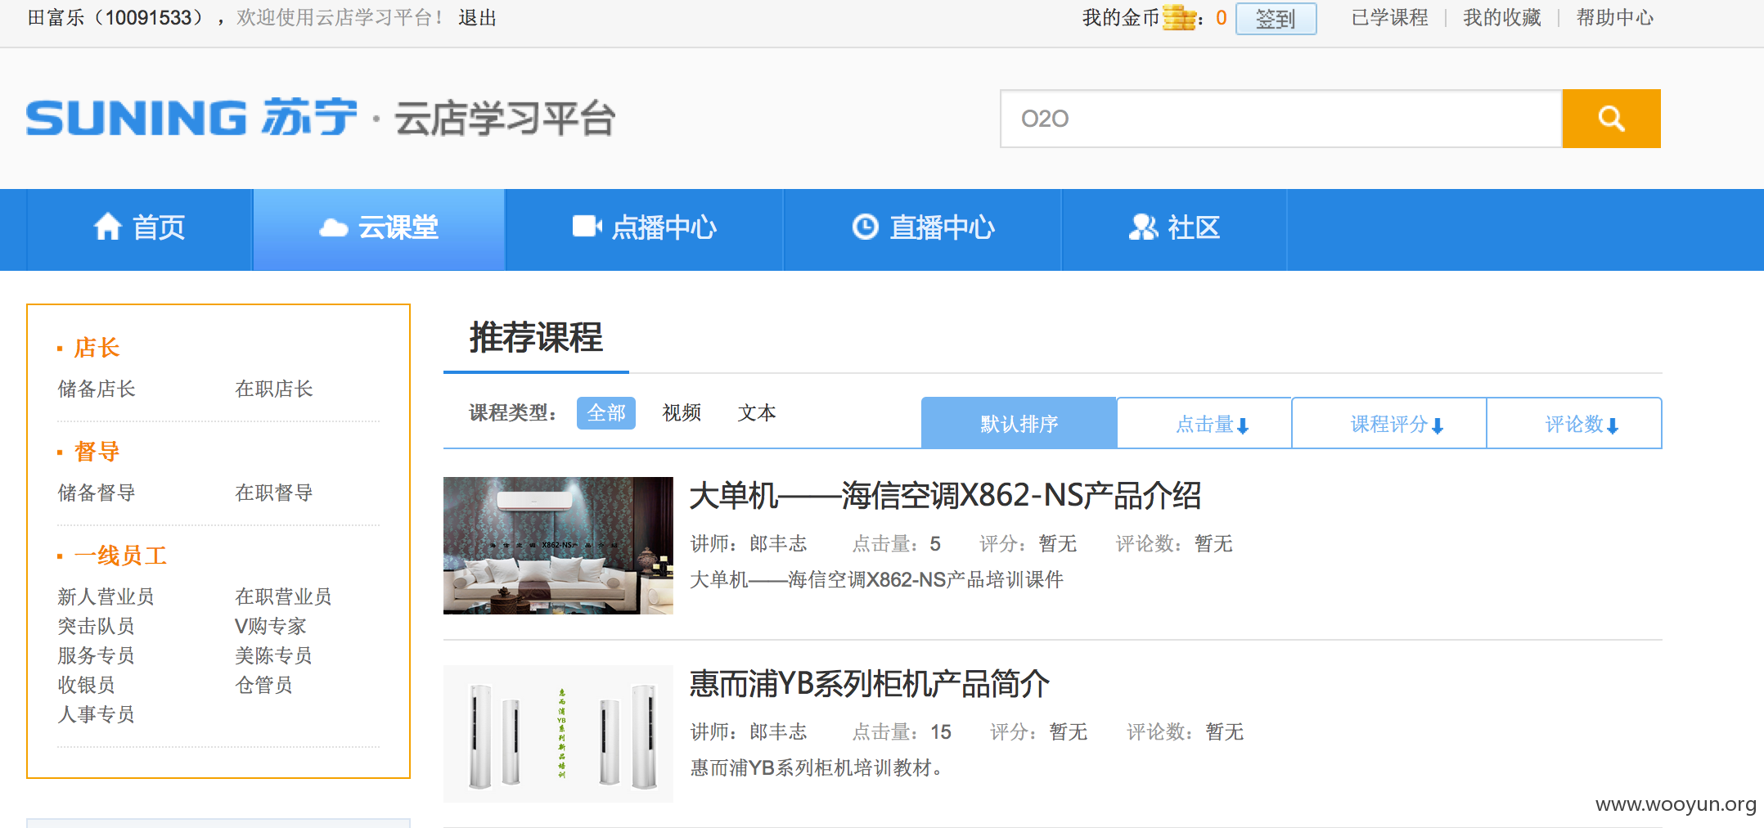Open course title 惠而浦YB系列柜机产品简介
The width and height of the screenshot is (1764, 828).
tap(870, 684)
